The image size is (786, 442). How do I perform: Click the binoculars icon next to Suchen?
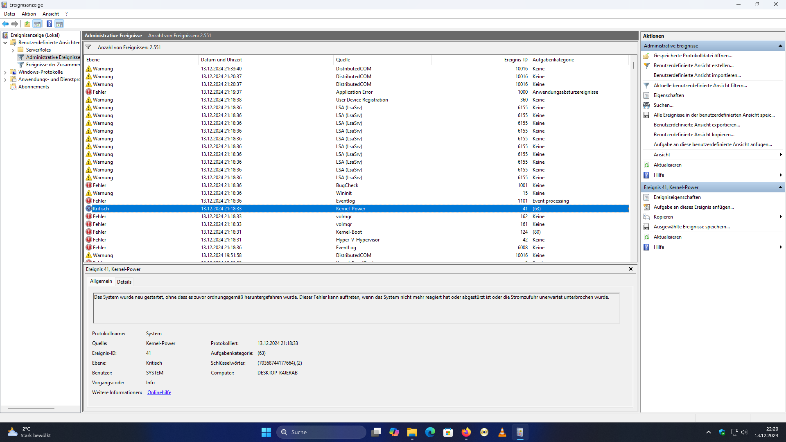point(646,105)
